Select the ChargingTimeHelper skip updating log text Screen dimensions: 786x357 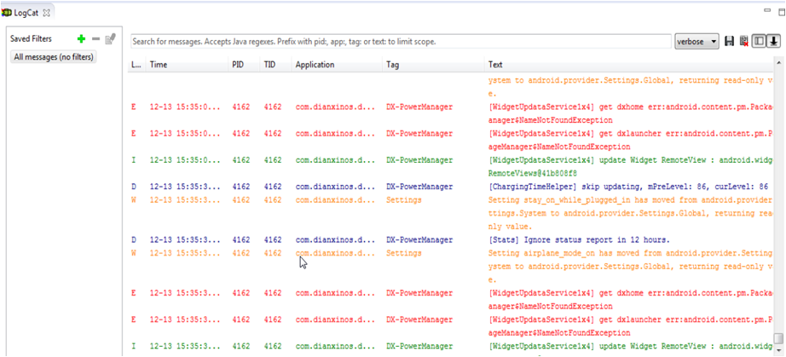point(628,187)
